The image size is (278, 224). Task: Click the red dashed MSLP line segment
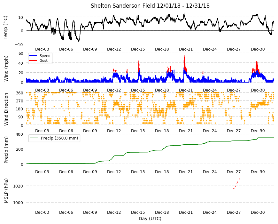coord(237,184)
